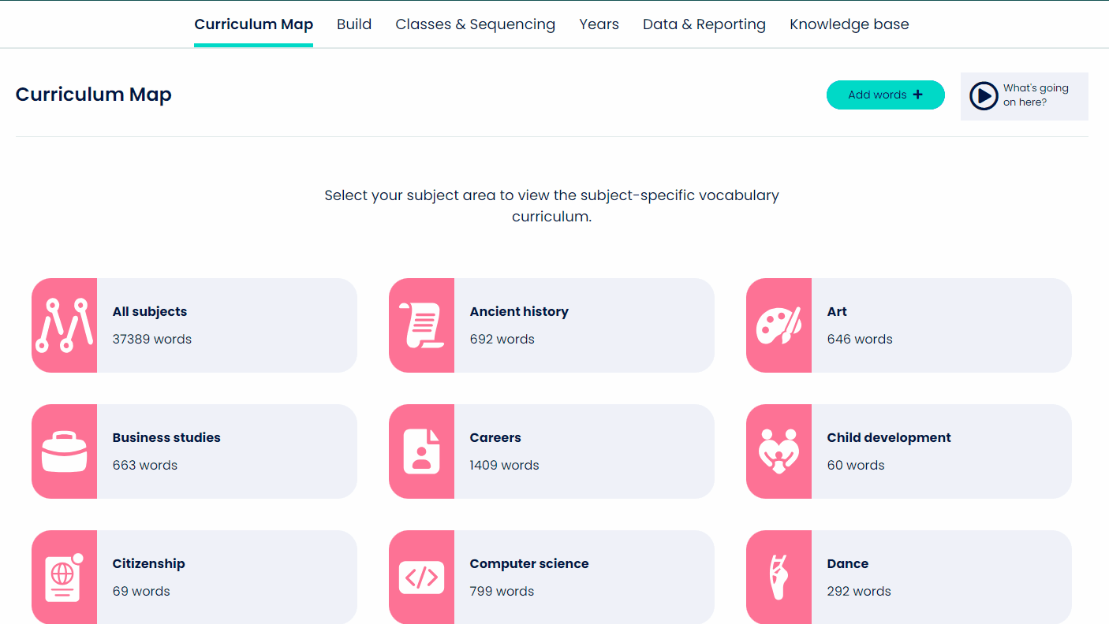The width and height of the screenshot is (1109, 624).
Task: Click the Child development family heart icon
Action: tap(779, 451)
